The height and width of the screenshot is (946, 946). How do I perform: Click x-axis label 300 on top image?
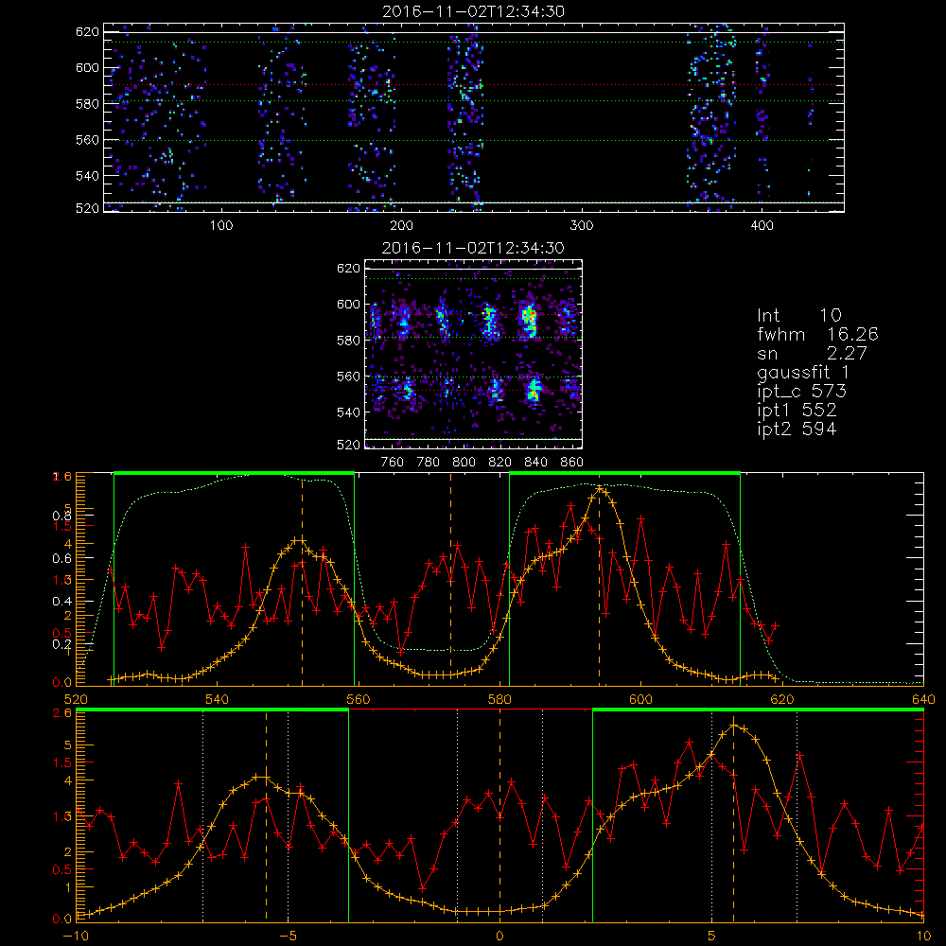(x=582, y=226)
